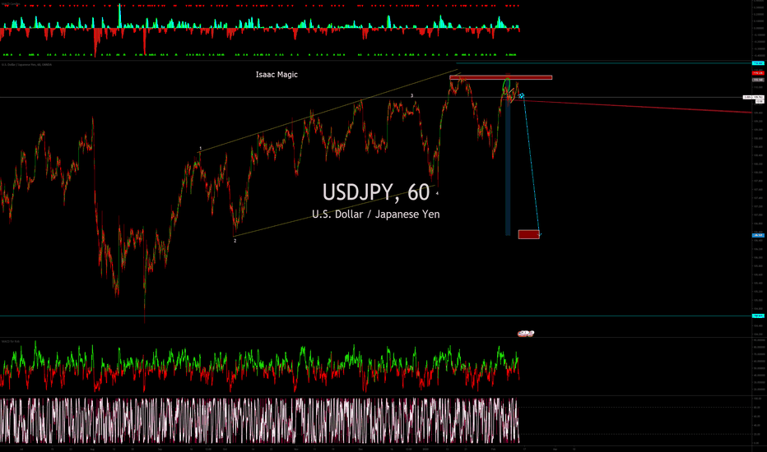767x452 pixels.
Task: Select the cyan horizontal support line near the bottom
Action: pos(375,316)
